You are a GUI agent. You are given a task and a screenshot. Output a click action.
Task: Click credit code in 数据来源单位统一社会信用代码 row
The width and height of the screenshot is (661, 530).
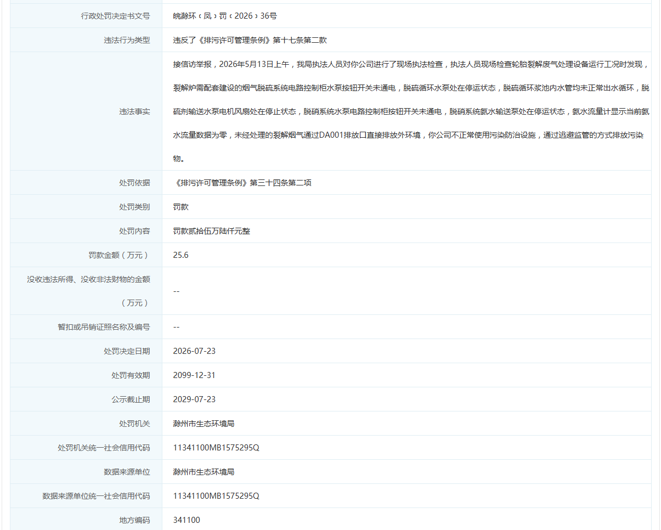pos(216,496)
